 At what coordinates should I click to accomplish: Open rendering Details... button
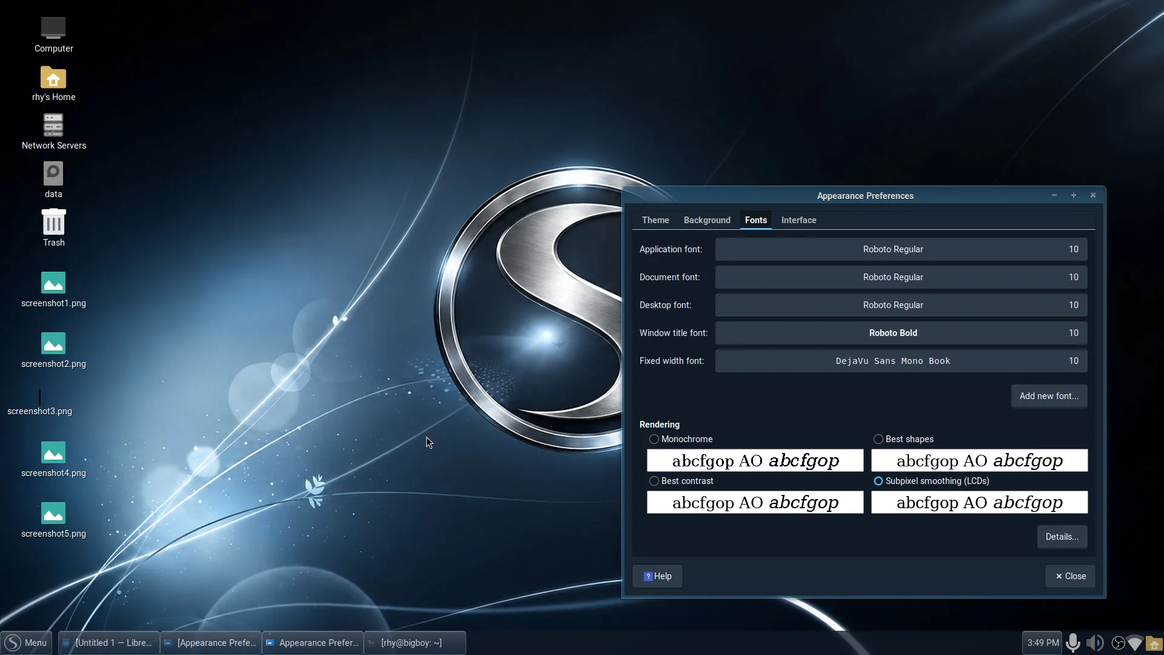tap(1062, 537)
